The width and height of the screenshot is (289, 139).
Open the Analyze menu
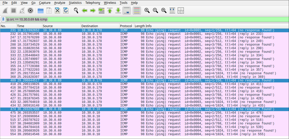tap(60, 3)
